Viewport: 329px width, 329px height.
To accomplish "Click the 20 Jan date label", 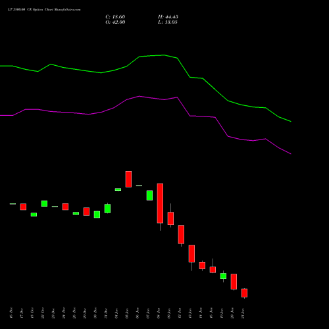I will [x=232, y=313].
